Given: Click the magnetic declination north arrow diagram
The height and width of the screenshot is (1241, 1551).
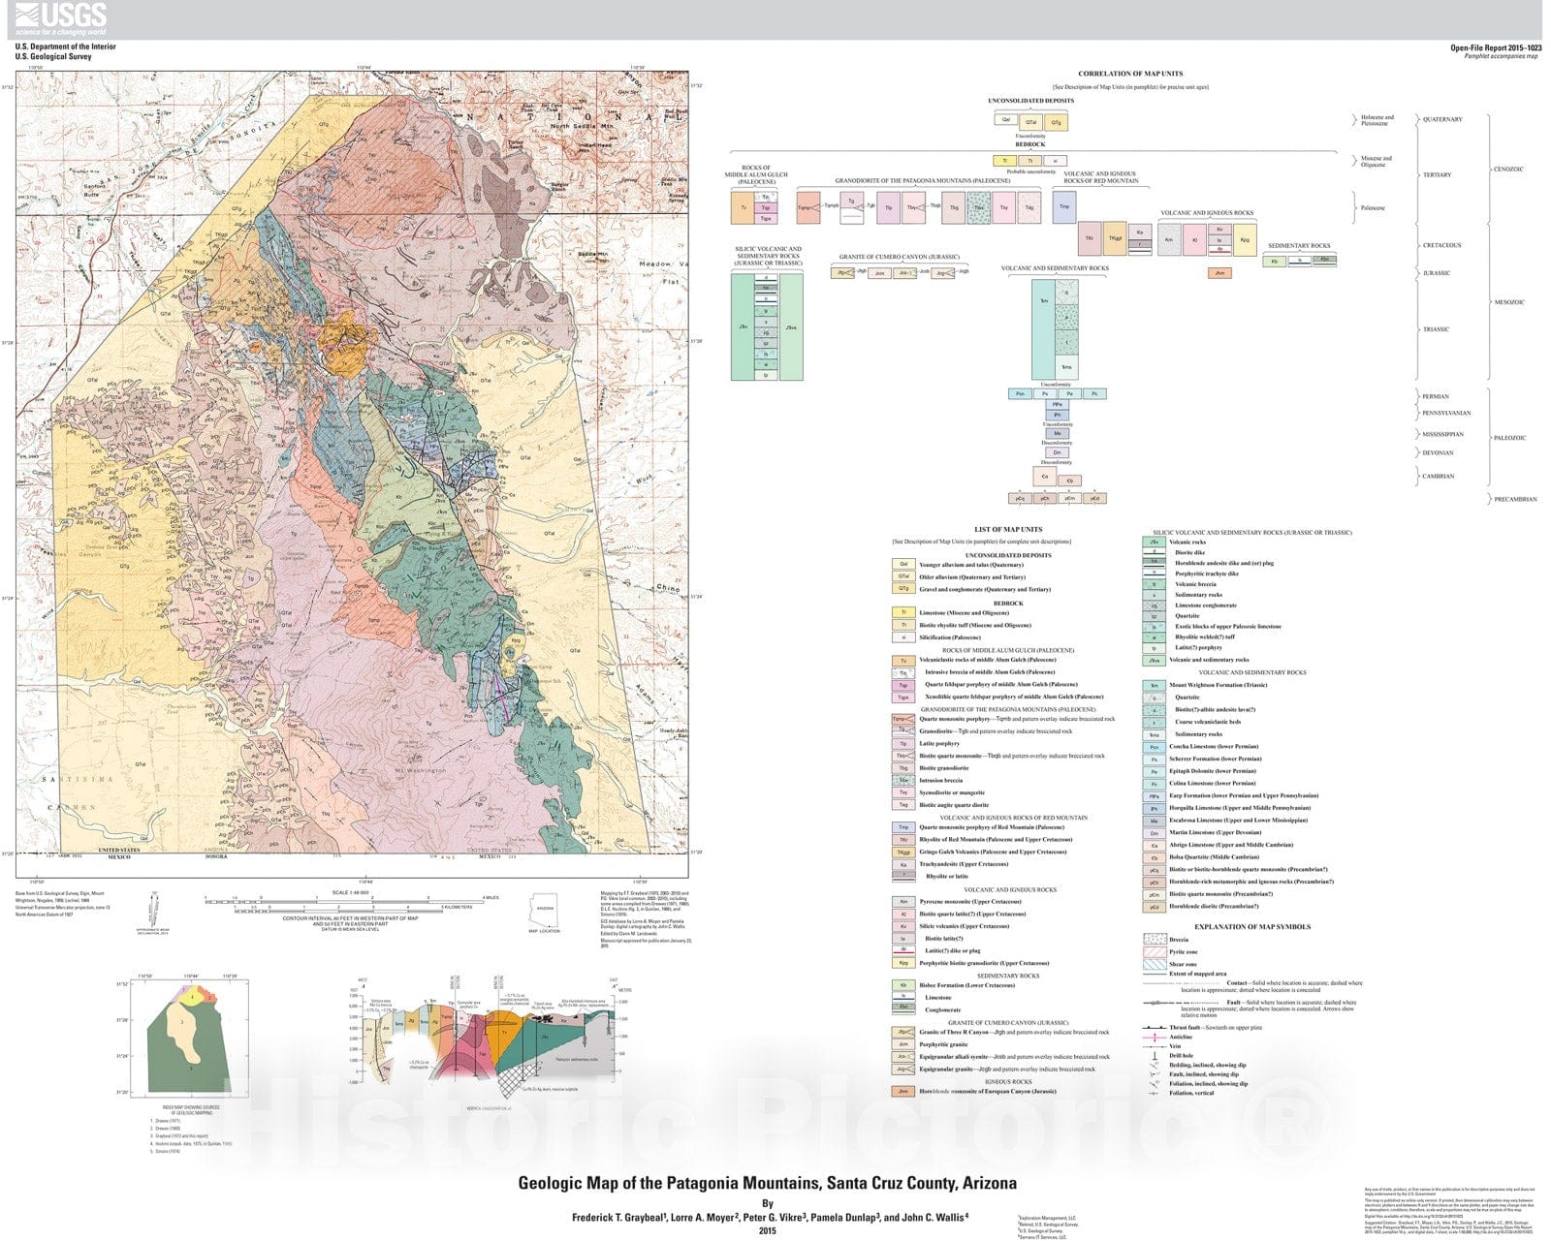Looking at the screenshot, I should click(153, 911).
